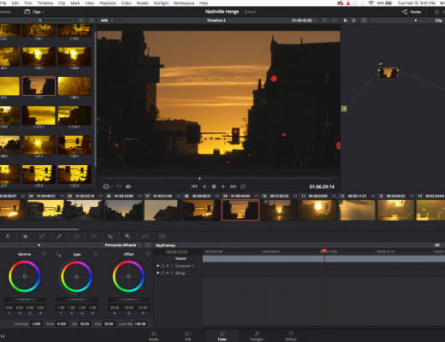Switch to the Deliver page
This screenshot has width=445, height=342.
click(291, 336)
